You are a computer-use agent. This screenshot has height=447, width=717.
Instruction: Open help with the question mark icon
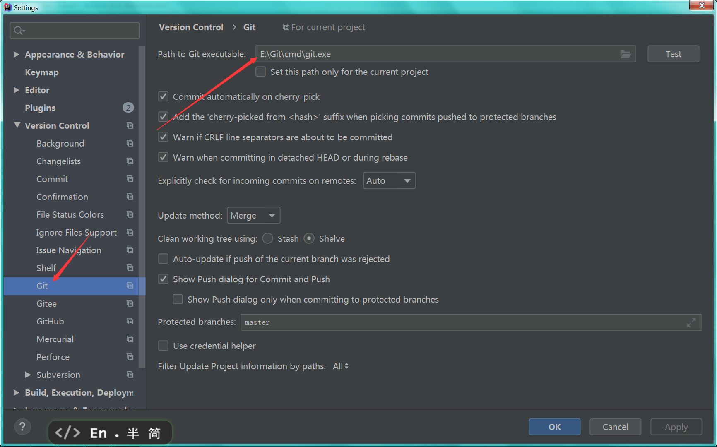coord(22,426)
